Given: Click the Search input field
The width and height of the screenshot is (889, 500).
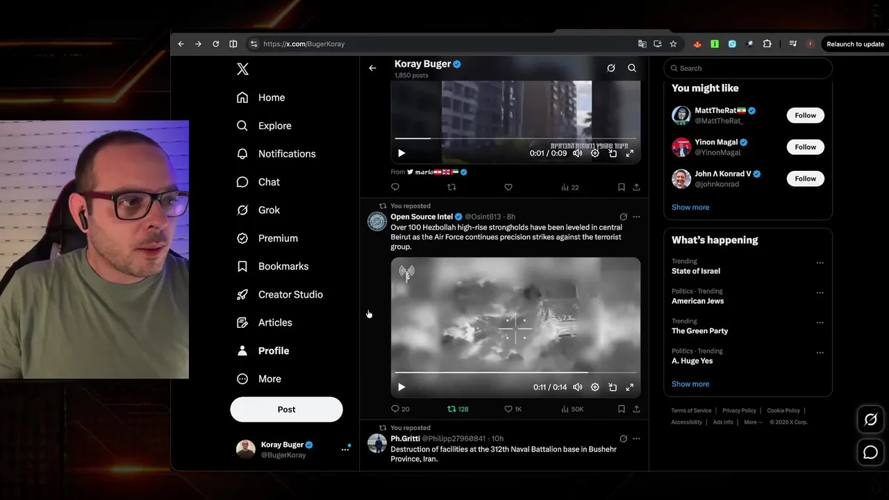Looking at the screenshot, I should point(748,68).
